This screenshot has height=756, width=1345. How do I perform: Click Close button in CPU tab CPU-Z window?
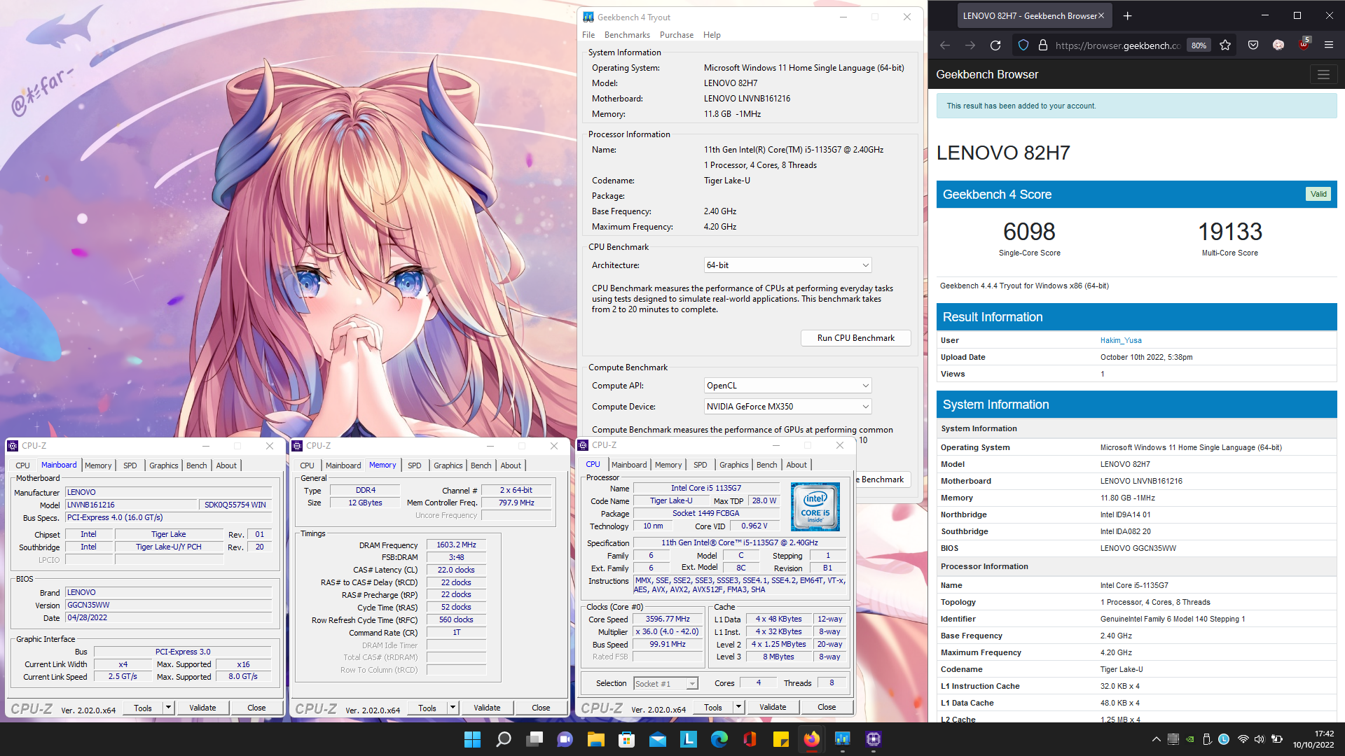pyautogui.click(x=827, y=707)
